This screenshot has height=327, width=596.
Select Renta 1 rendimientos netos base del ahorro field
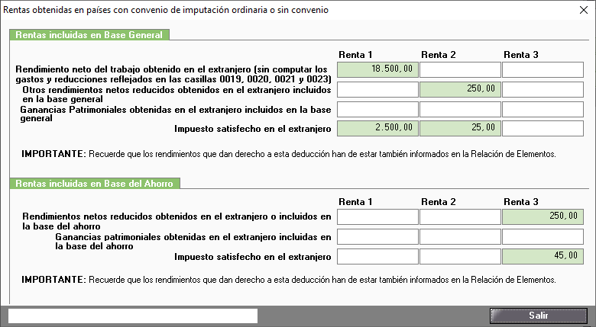(x=377, y=217)
